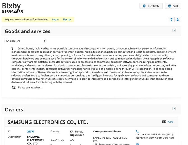Image resolution: width=188 pixels, height=145 pixels.
Task: Click the class 42 number
Action: pyautogui.click(x=13, y=87)
